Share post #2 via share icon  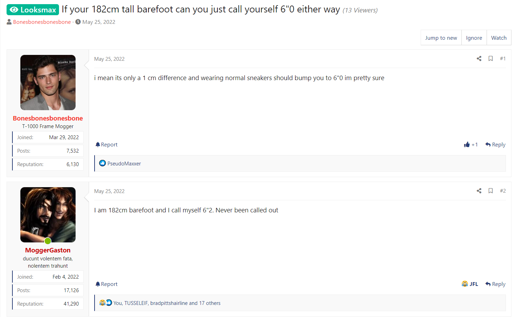[479, 191]
